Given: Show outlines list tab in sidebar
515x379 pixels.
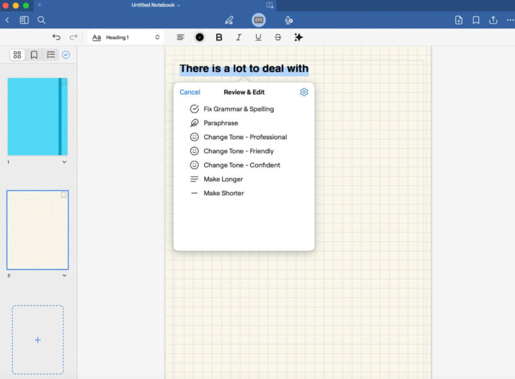Looking at the screenshot, I should click(x=51, y=55).
